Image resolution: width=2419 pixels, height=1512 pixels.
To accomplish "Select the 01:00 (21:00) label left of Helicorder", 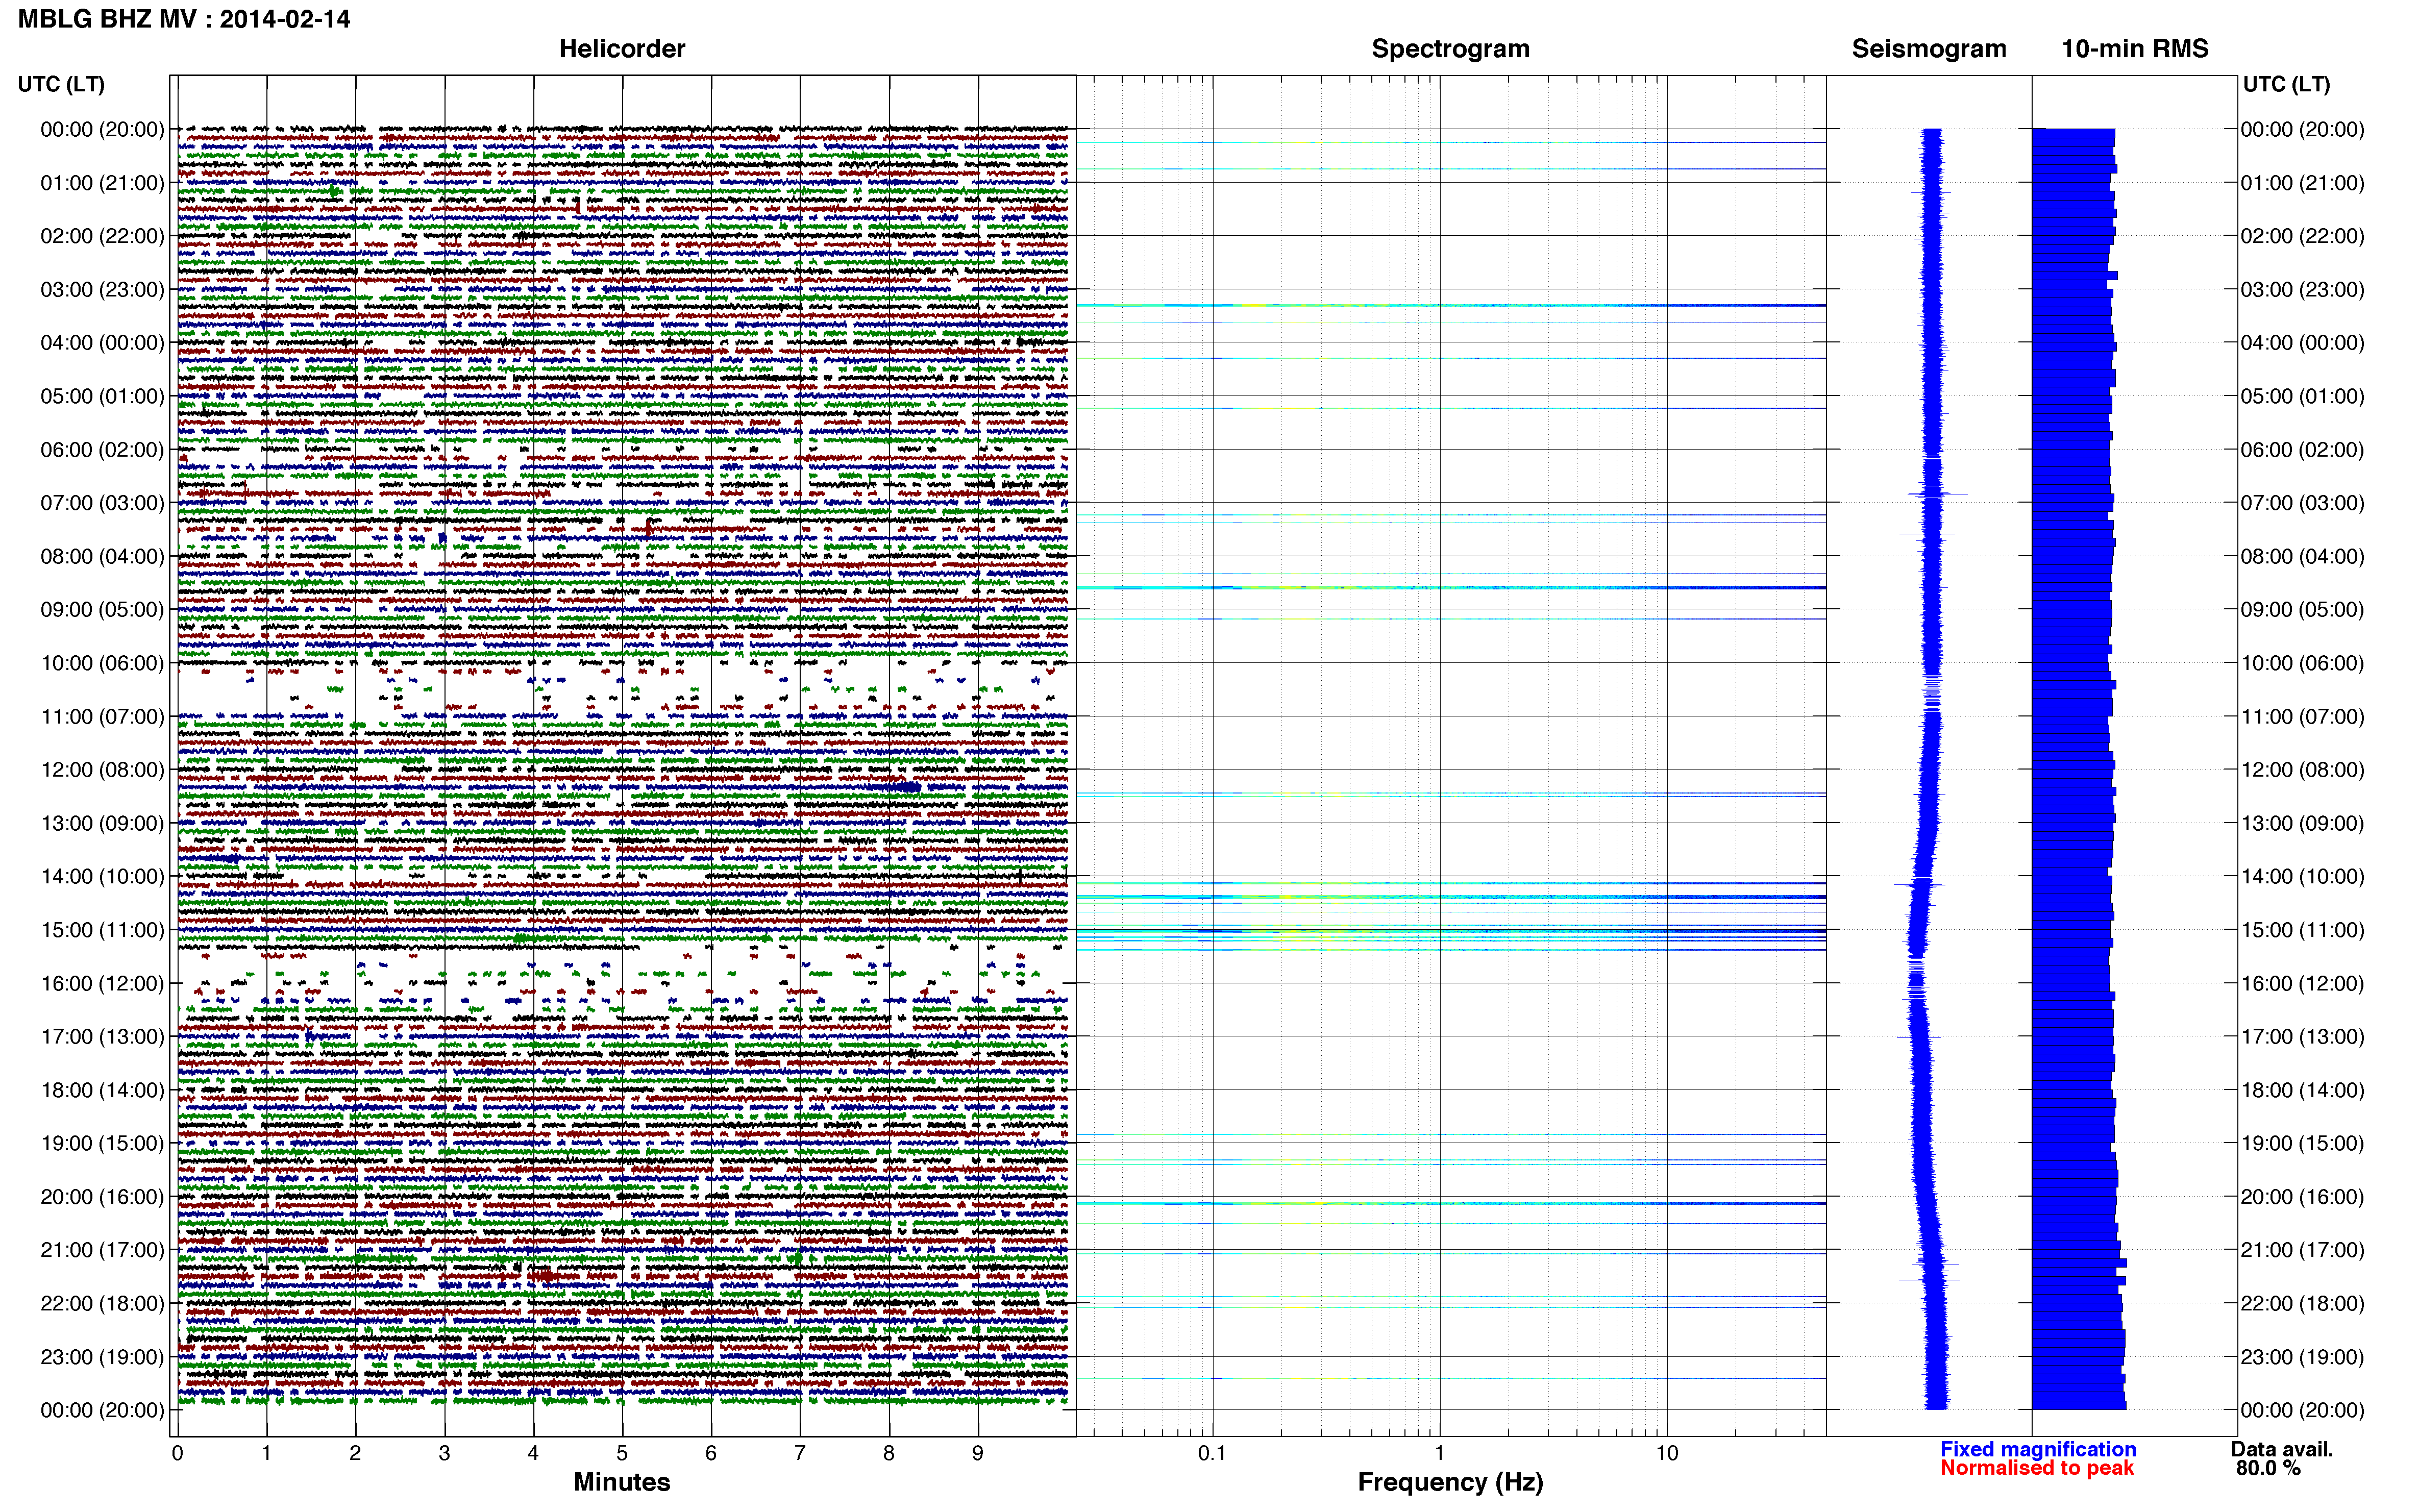I will click(x=102, y=183).
